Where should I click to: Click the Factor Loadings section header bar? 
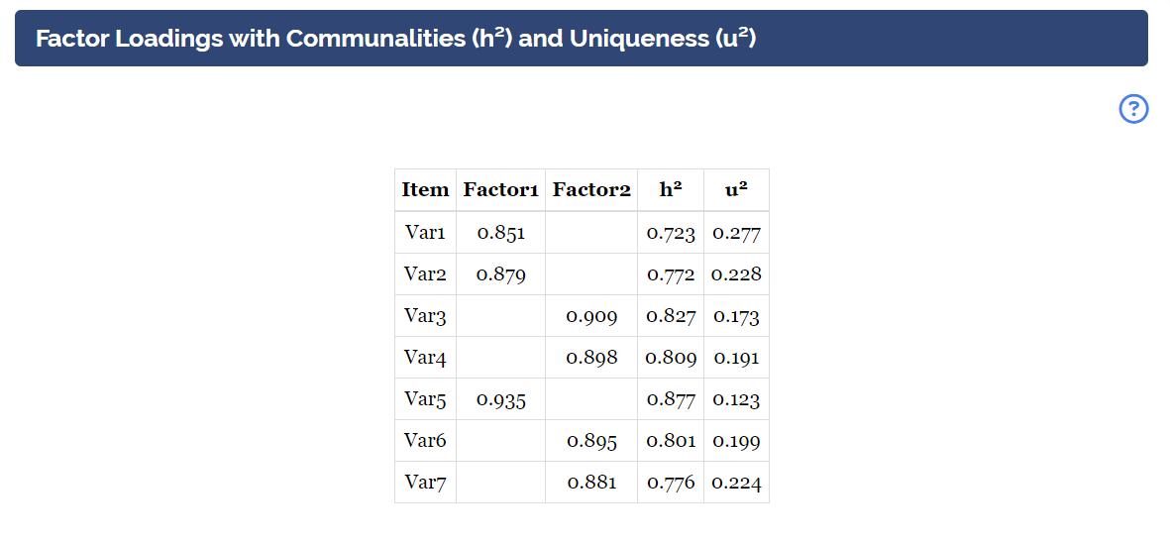tap(582, 38)
